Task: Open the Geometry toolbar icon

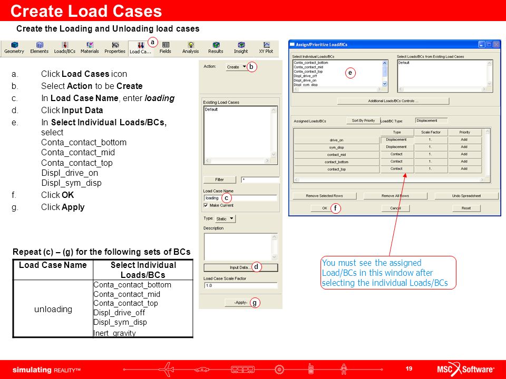Action: [14, 48]
